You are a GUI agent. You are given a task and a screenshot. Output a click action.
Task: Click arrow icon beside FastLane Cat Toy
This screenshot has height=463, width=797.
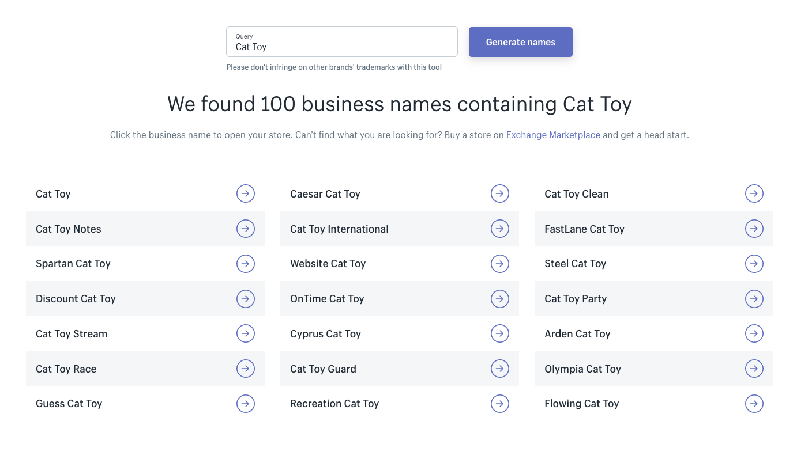pyautogui.click(x=754, y=229)
